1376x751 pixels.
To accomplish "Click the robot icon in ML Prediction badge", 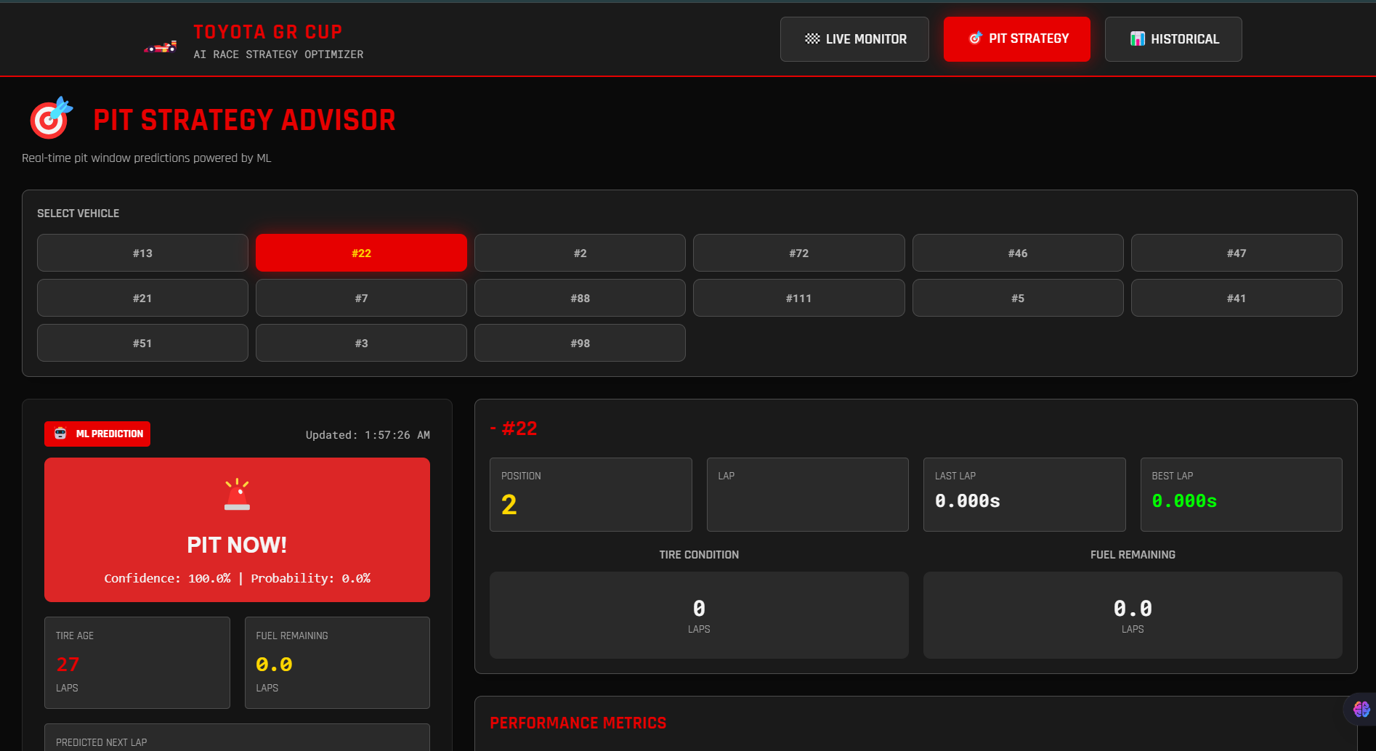I will tap(60, 434).
